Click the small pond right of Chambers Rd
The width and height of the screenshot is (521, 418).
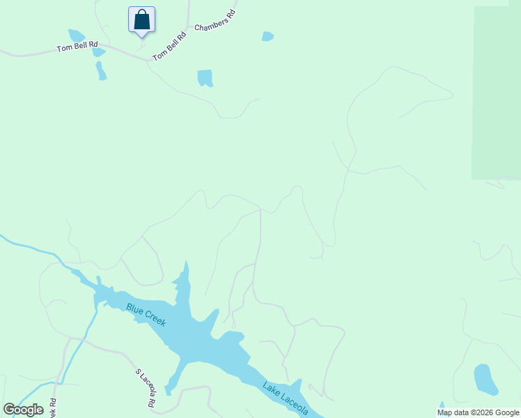[x=267, y=36]
